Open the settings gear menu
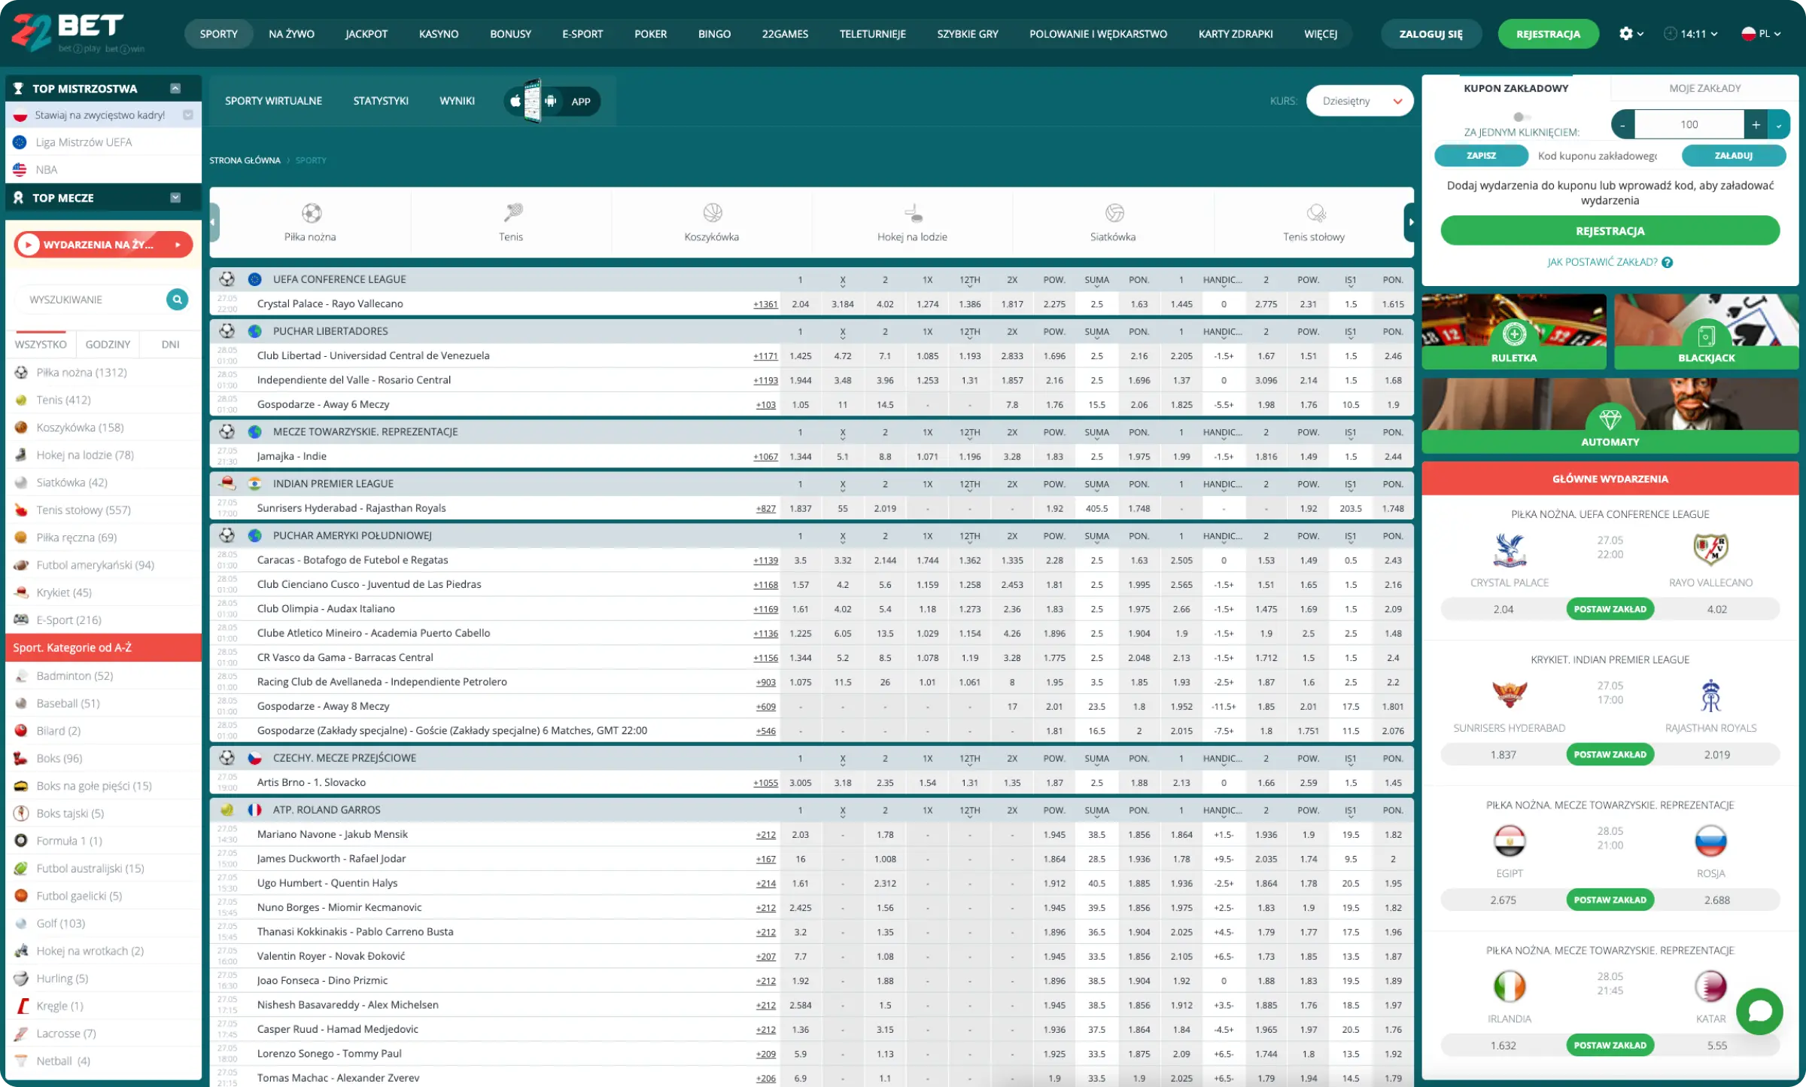 click(x=1631, y=34)
